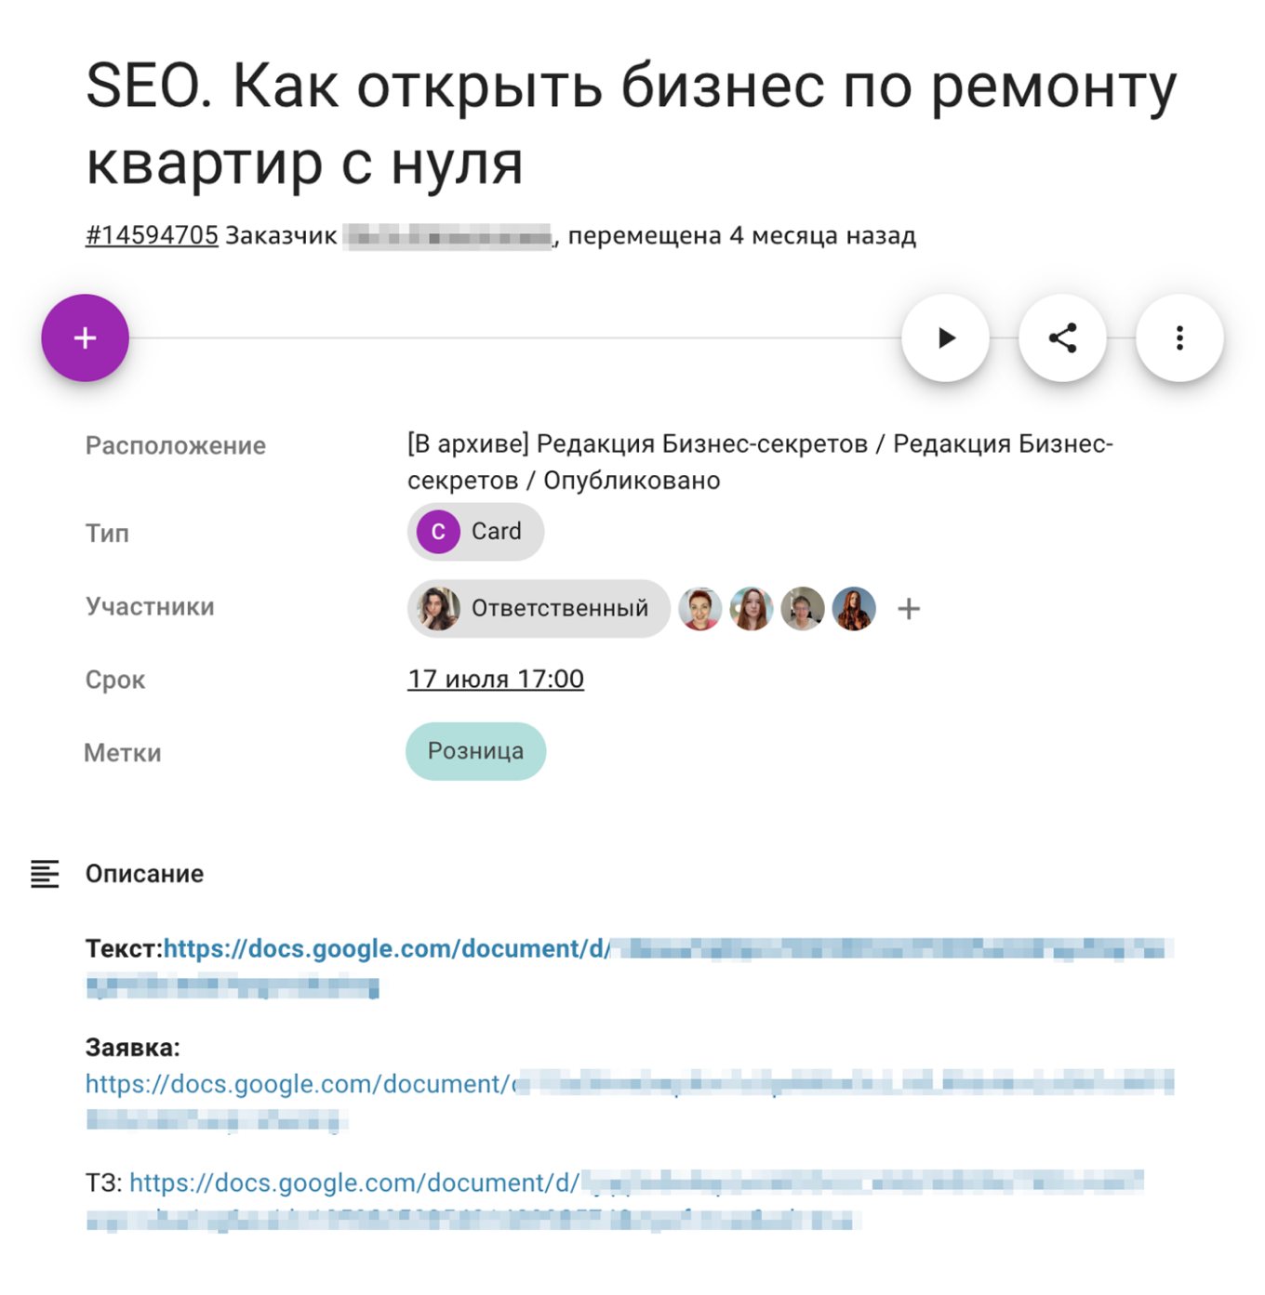Open the ТЗ Google Docs link
1265x1295 pixels.
tap(614, 1200)
